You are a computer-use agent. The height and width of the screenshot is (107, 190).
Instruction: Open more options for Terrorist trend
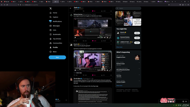[x=139, y=75]
